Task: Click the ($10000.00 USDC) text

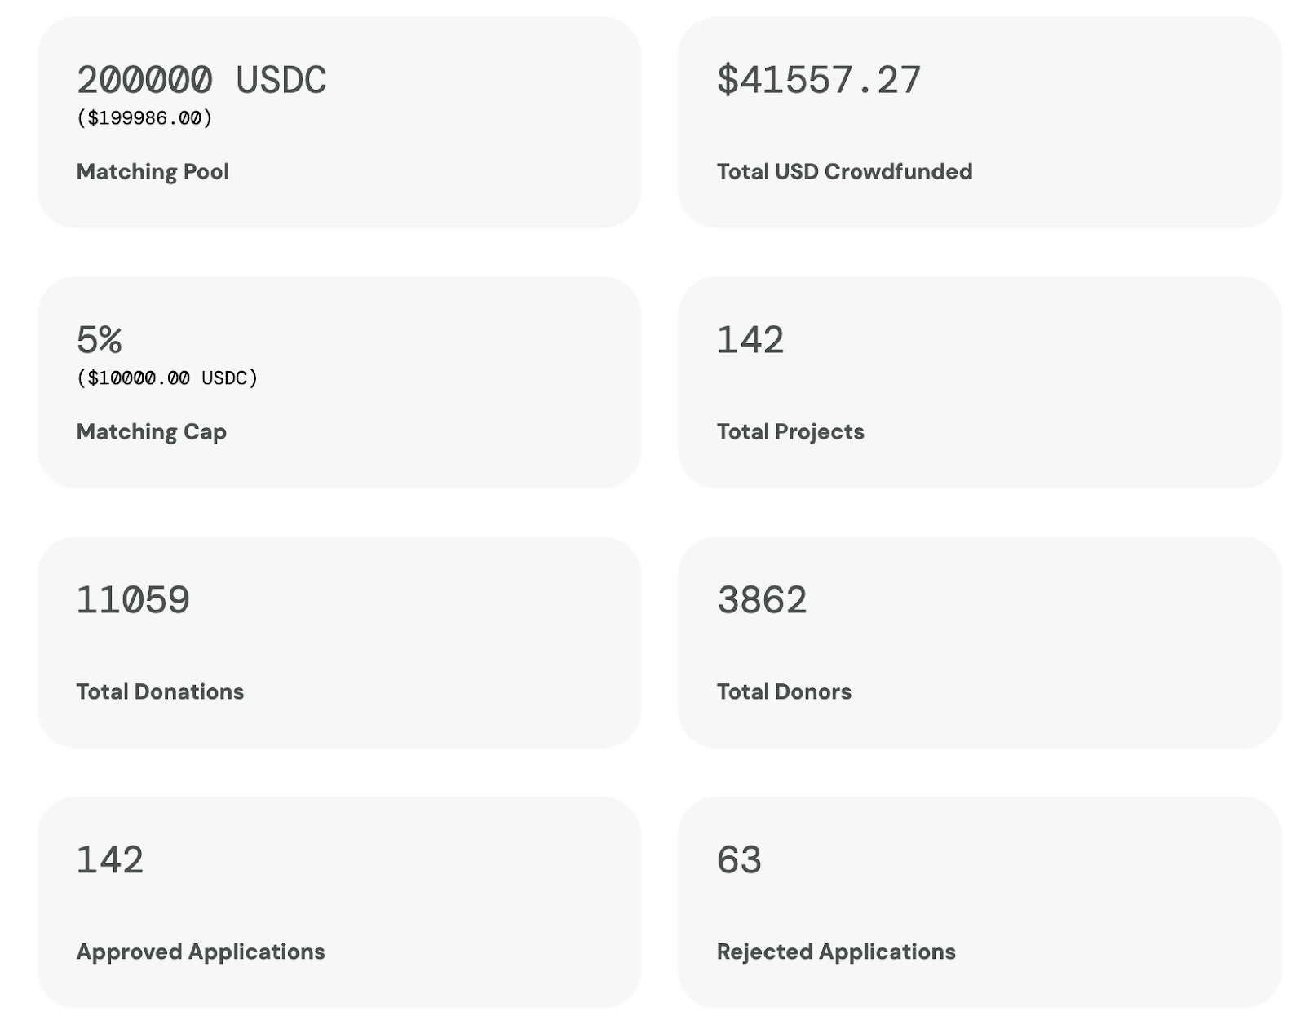Action: (167, 378)
